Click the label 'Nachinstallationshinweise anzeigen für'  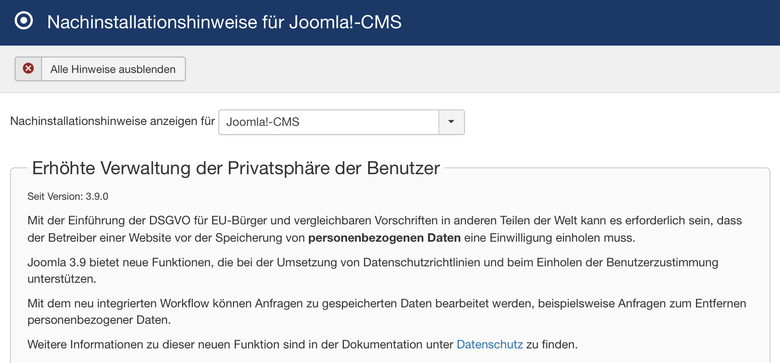click(112, 121)
